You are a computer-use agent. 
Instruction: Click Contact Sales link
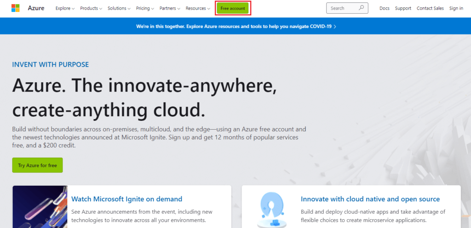point(430,8)
